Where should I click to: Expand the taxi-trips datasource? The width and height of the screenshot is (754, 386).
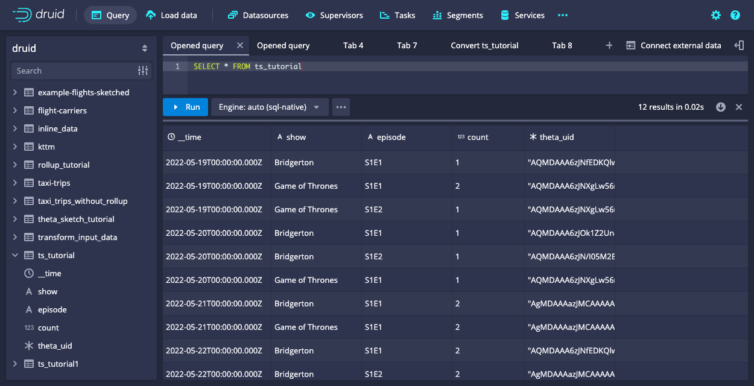point(15,183)
